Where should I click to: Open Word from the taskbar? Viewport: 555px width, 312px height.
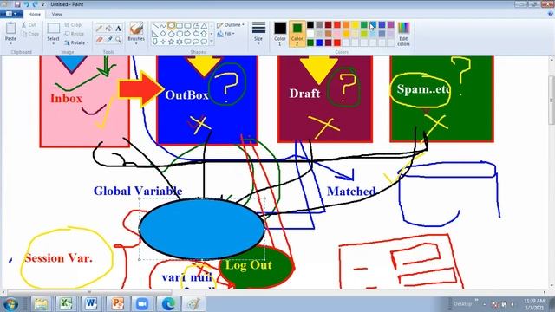point(90,304)
